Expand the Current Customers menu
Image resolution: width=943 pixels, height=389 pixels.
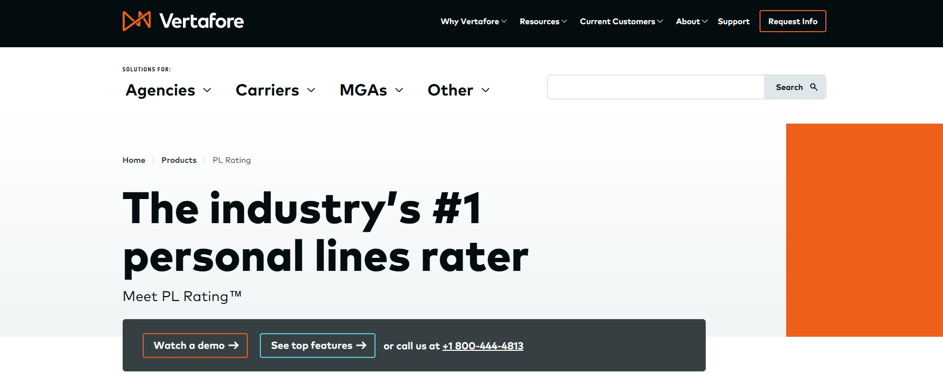[621, 22]
